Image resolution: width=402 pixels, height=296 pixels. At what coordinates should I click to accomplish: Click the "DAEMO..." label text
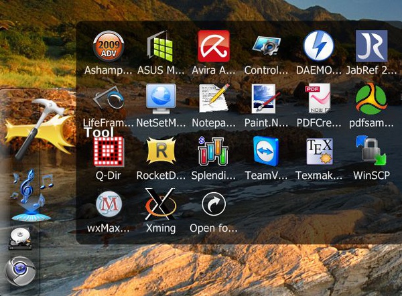pos(319,70)
